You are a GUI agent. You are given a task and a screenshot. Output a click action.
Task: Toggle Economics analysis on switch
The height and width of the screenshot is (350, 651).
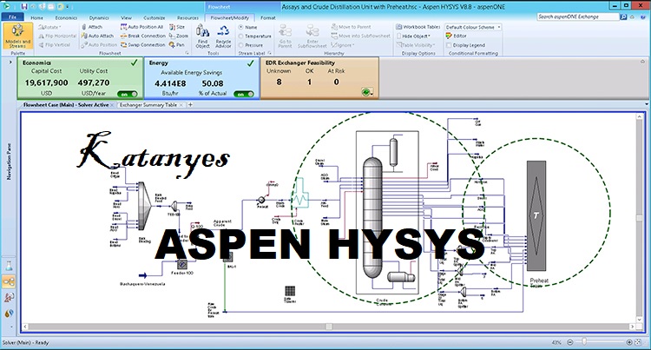128,95
